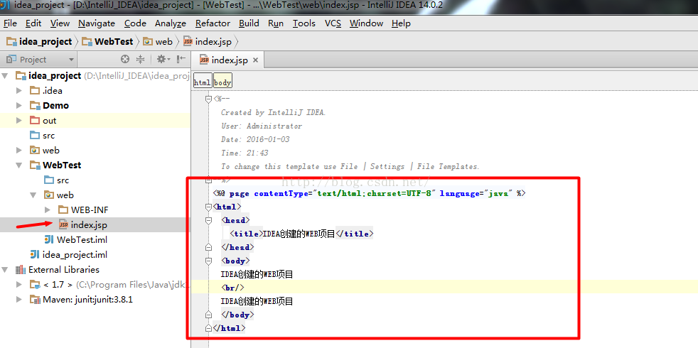The width and height of the screenshot is (698, 348).
Task: Click the <title> line in editor
Action: tap(301, 234)
